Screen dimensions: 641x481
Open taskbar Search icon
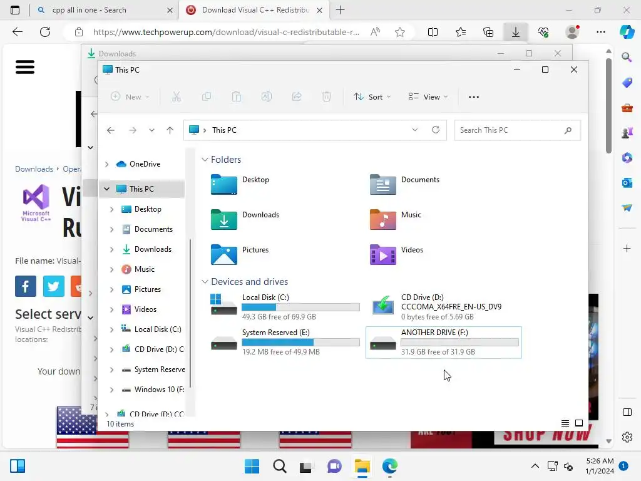pyautogui.click(x=280, y=466)
